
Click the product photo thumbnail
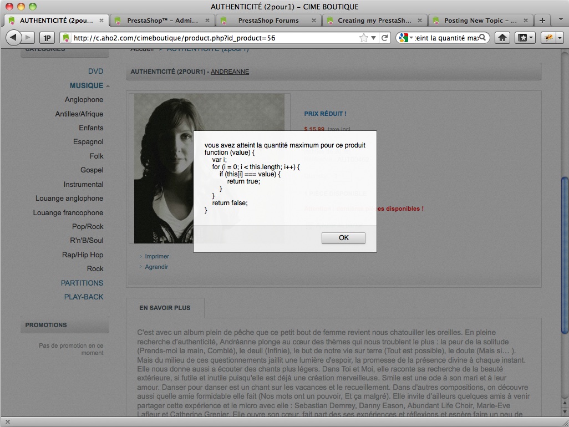pos(209,169)
